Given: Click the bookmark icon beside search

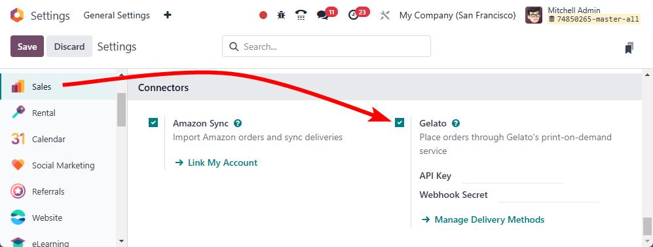Looking at the screenshot, I should coord(629,48).
